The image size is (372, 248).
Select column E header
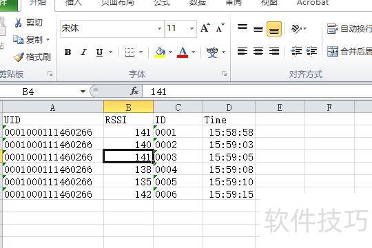click(280, 107)
